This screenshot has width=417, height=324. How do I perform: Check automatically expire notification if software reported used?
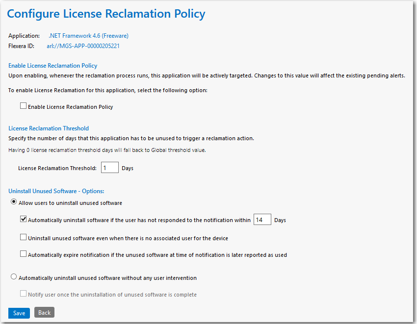pos(23,253)
